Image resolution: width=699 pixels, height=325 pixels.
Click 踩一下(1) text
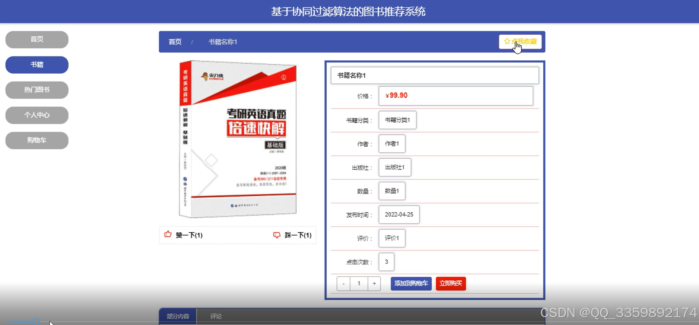[298, 235]
